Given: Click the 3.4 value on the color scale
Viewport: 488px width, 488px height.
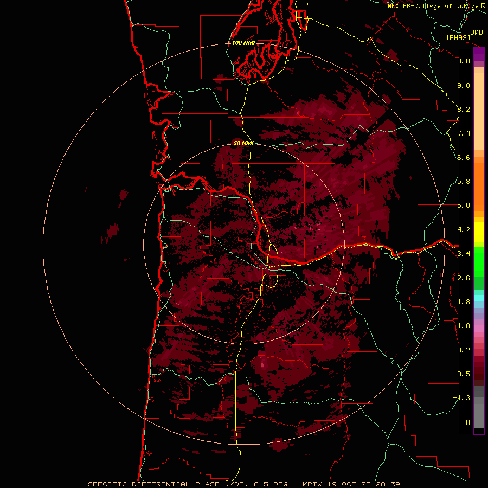Looking at the screenshot, I should pos(464,254).
